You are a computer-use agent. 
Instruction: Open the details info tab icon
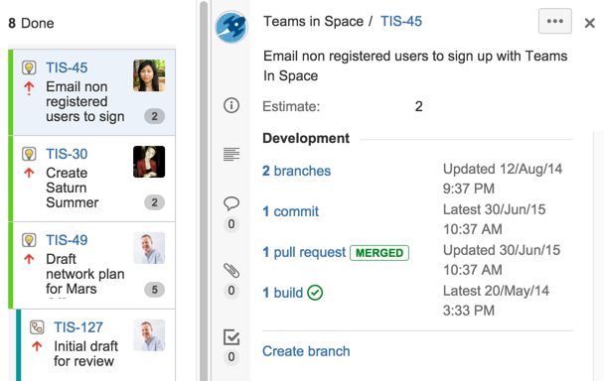click(231, 105)
